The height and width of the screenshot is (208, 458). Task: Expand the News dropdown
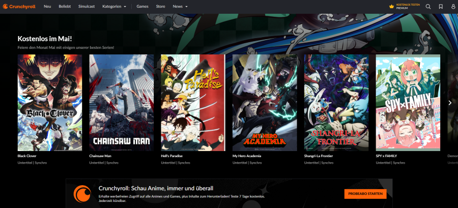pos(180,7)
